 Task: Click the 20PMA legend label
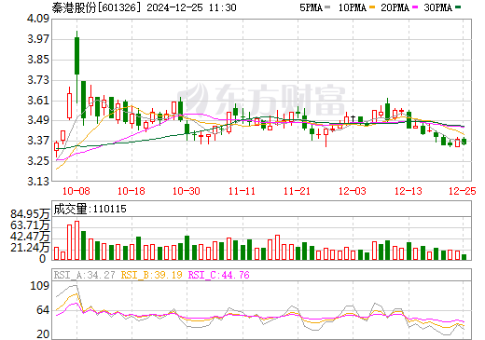click(395, 7)
